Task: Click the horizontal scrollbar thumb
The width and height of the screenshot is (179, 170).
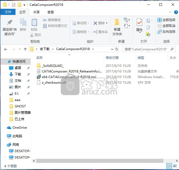Action: click(100, 161)
